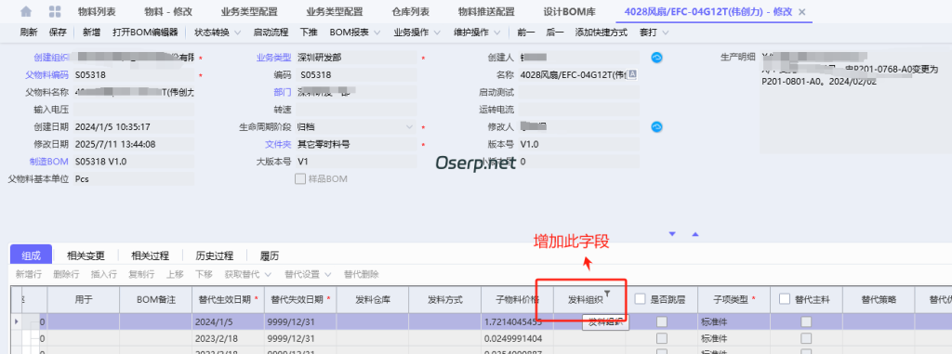Toggle 替代主料 in the 2024/1/5 row

point(806,321)
